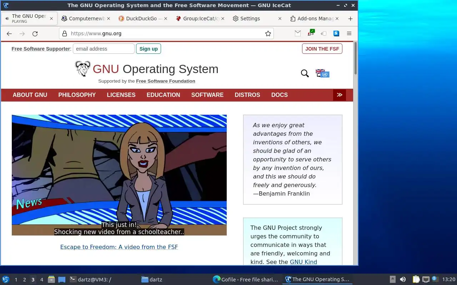Follow the Free Software Foundation link
This screenshot has width=457, height=285.
(x=166, y=81)
